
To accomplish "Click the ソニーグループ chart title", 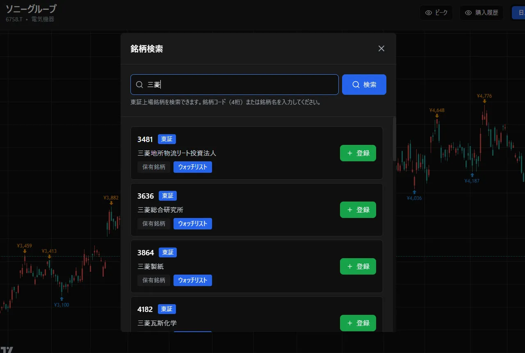I will pos(31,9).
